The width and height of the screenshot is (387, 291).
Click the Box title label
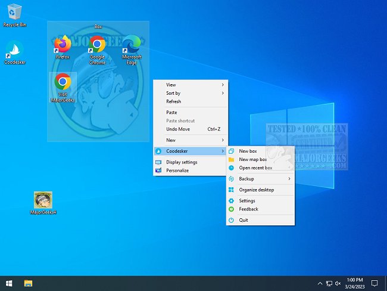pos(98,26)
